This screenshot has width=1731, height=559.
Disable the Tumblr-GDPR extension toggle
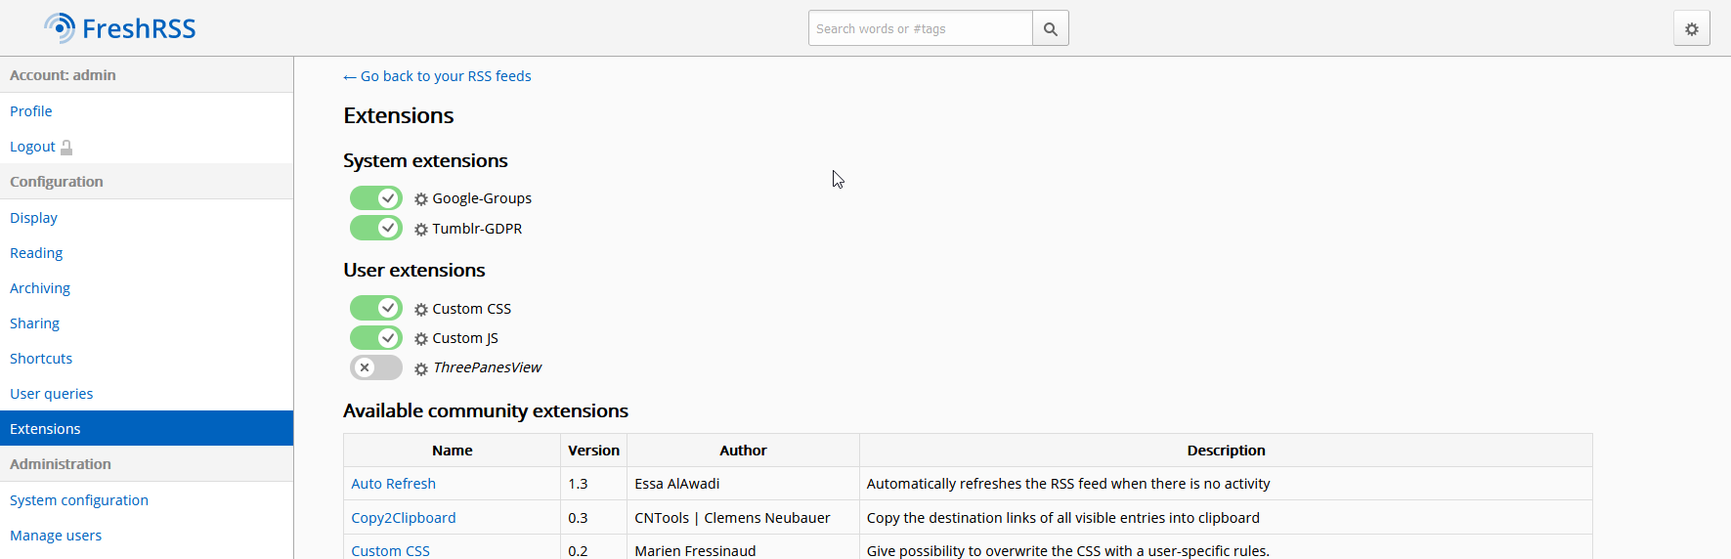[x=376, y=229]
